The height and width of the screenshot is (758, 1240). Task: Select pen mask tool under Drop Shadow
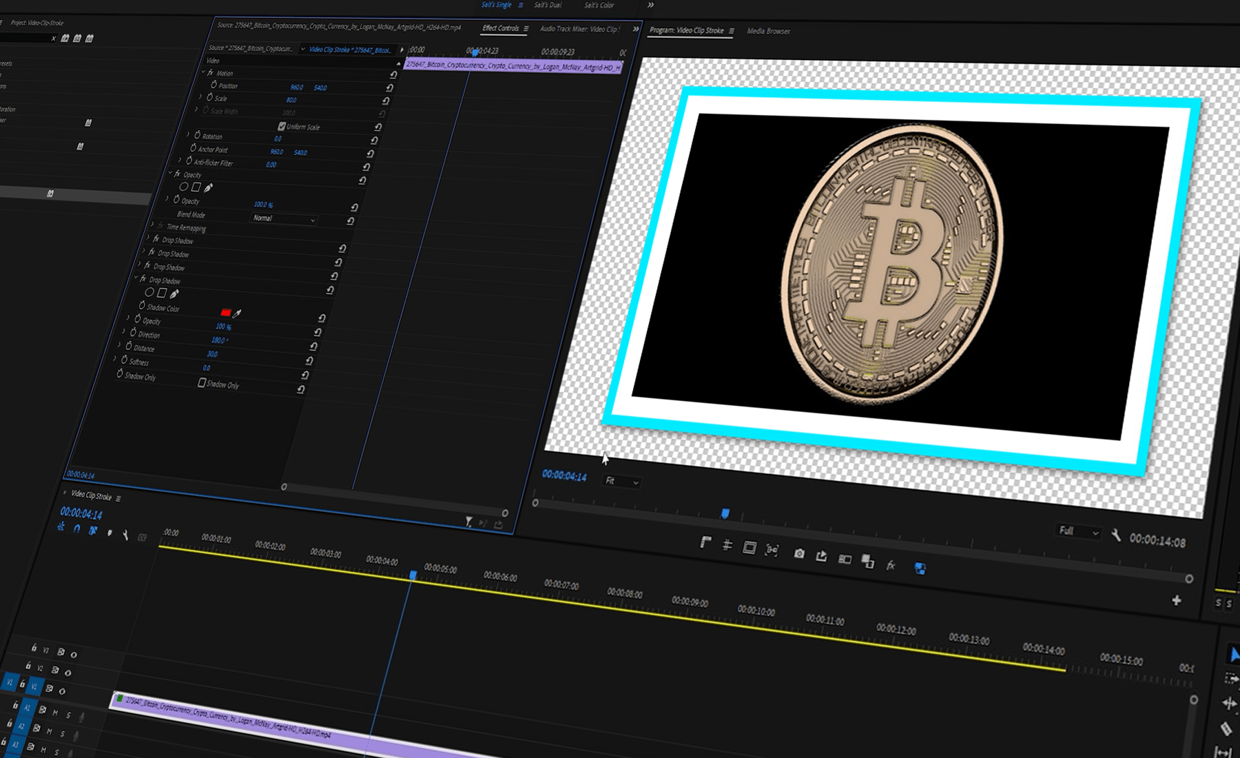pyautogui.click(x=174, y=294)
